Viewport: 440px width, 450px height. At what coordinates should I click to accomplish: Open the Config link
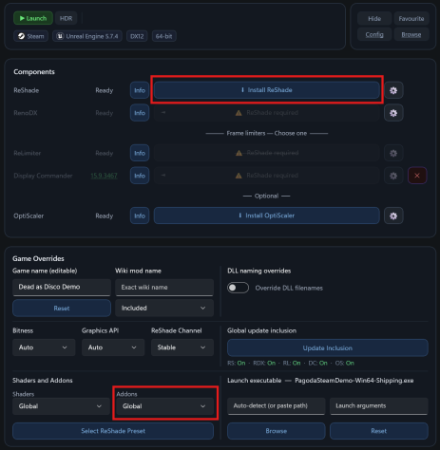coord(374,34)
